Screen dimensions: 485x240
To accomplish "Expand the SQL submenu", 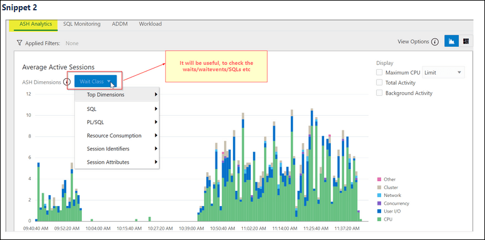I will pyautogui.click(x=117, y=109).
